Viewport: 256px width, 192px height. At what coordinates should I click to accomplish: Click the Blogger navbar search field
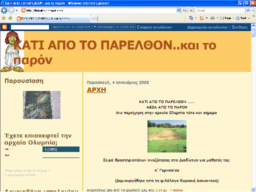click(x=30, y=27)
